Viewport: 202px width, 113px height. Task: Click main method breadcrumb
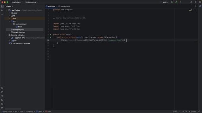coord(48,111)
